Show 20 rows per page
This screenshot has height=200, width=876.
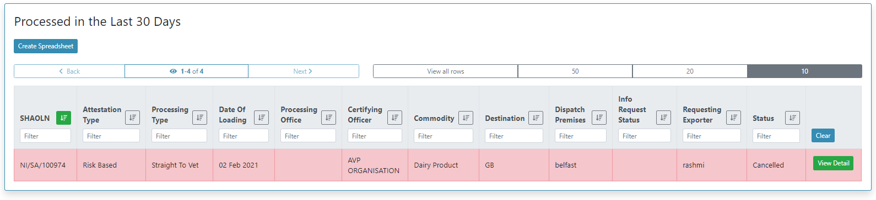690,71
